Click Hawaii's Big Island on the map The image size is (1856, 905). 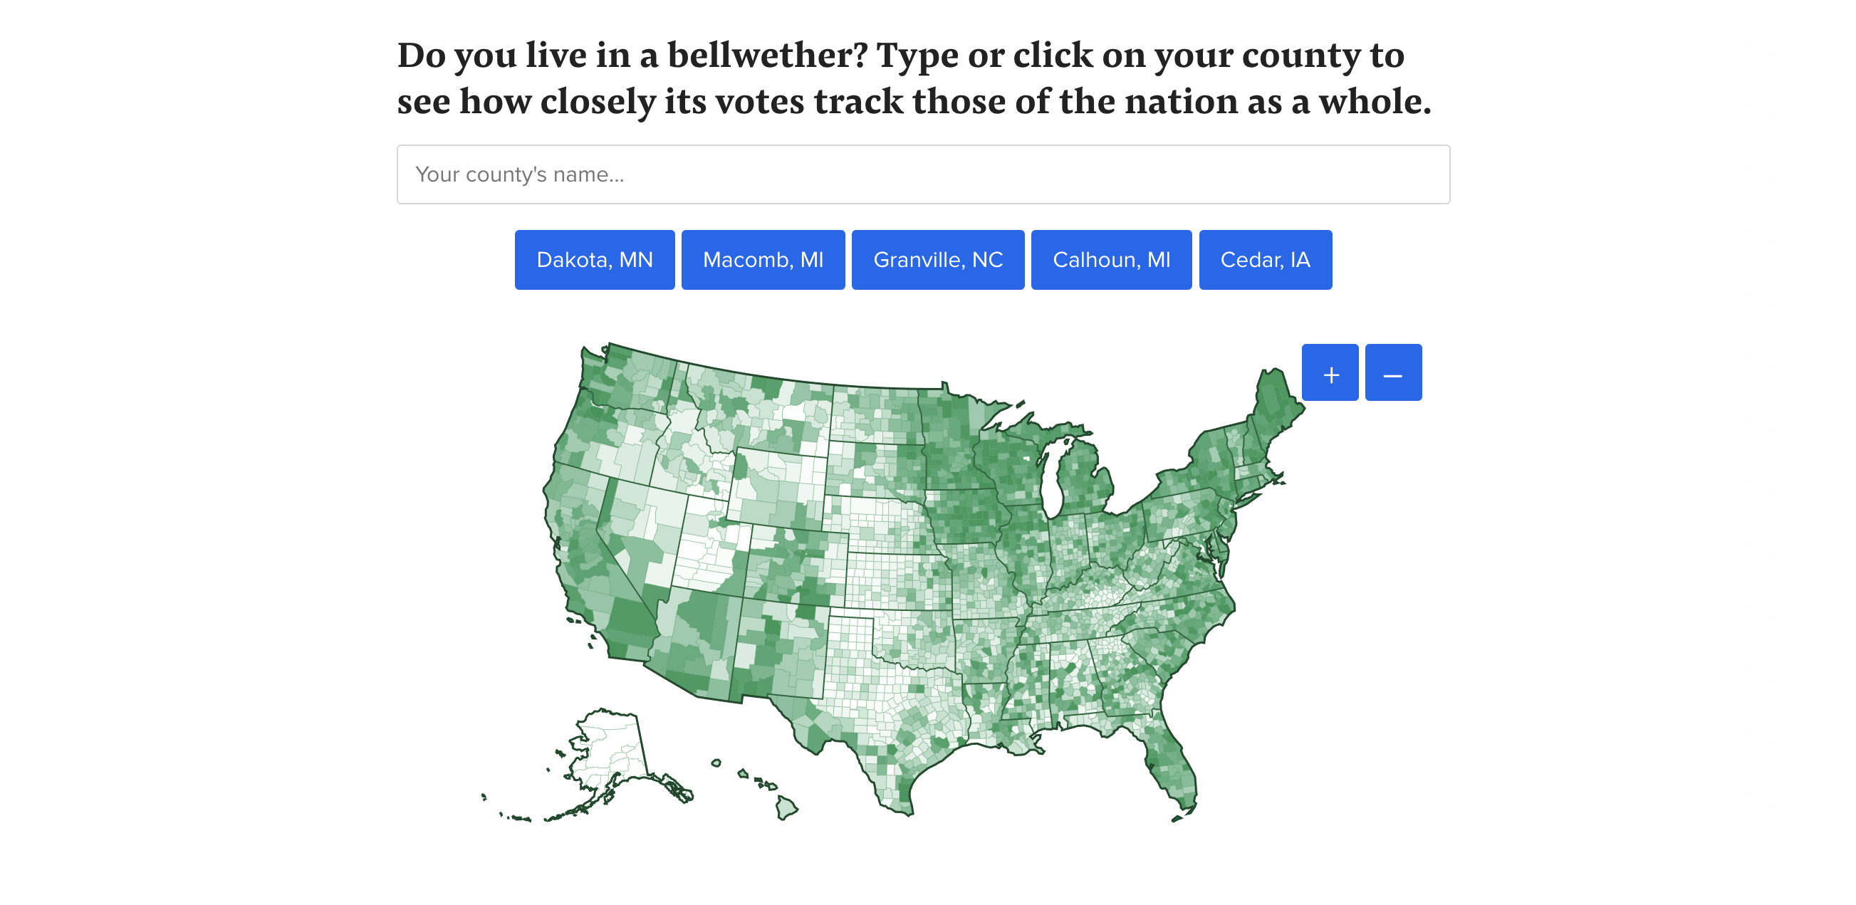pos(786,807)
